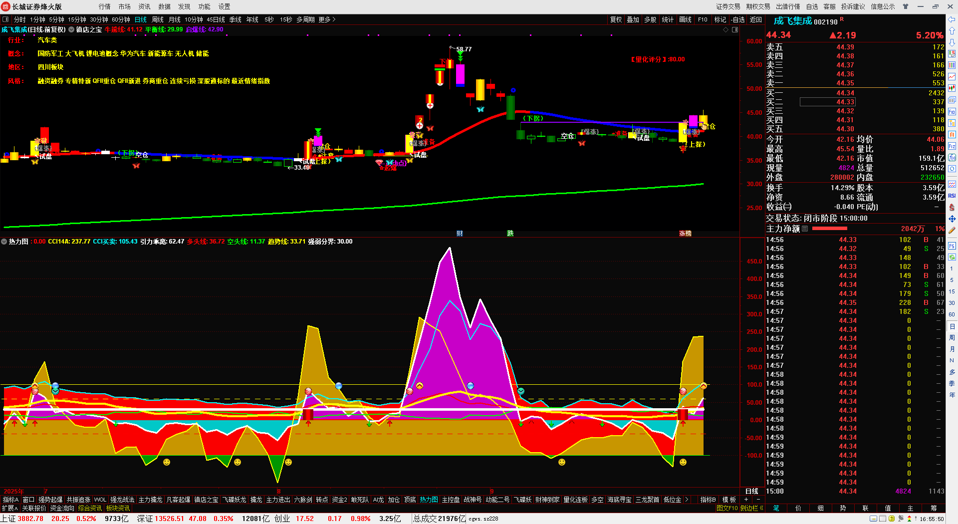Open the 统计 statistics dropdown
The width and height of the screenshot is (958, 524).
tap(668, 19)
